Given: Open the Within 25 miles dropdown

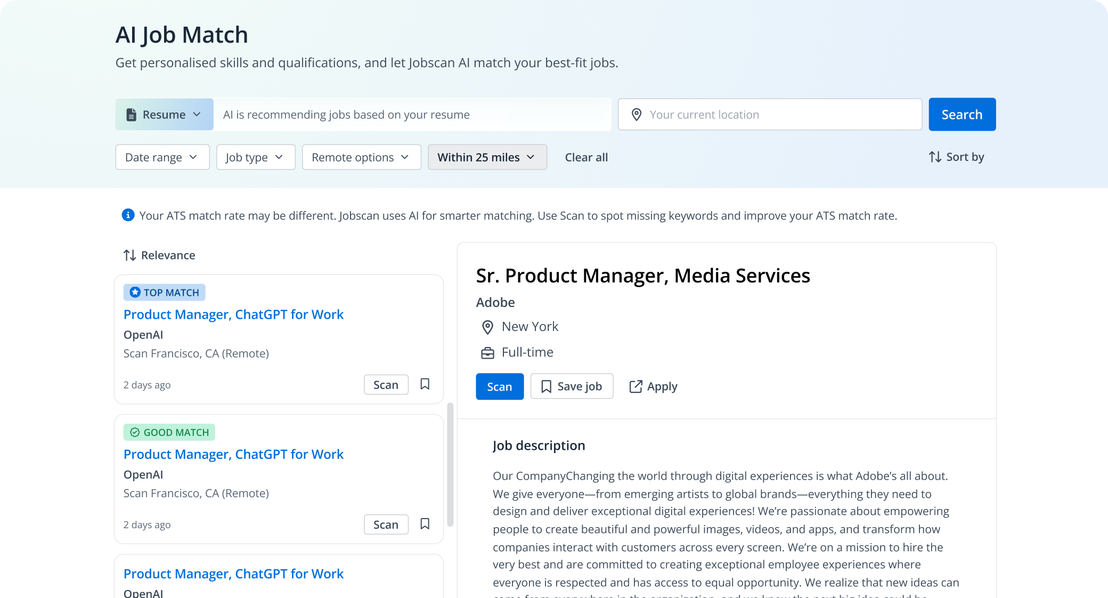Looking at the screenshot, I should [x=487, y=157].
